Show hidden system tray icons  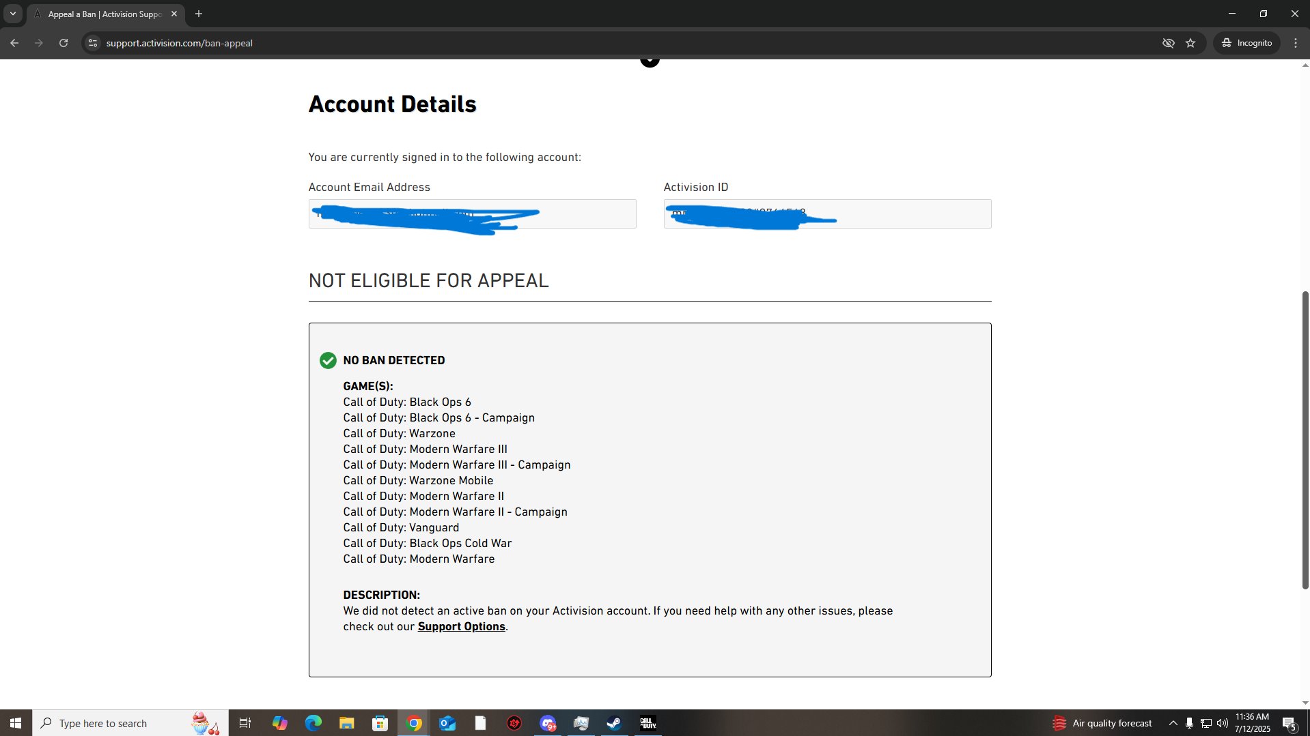(1173, 723)
